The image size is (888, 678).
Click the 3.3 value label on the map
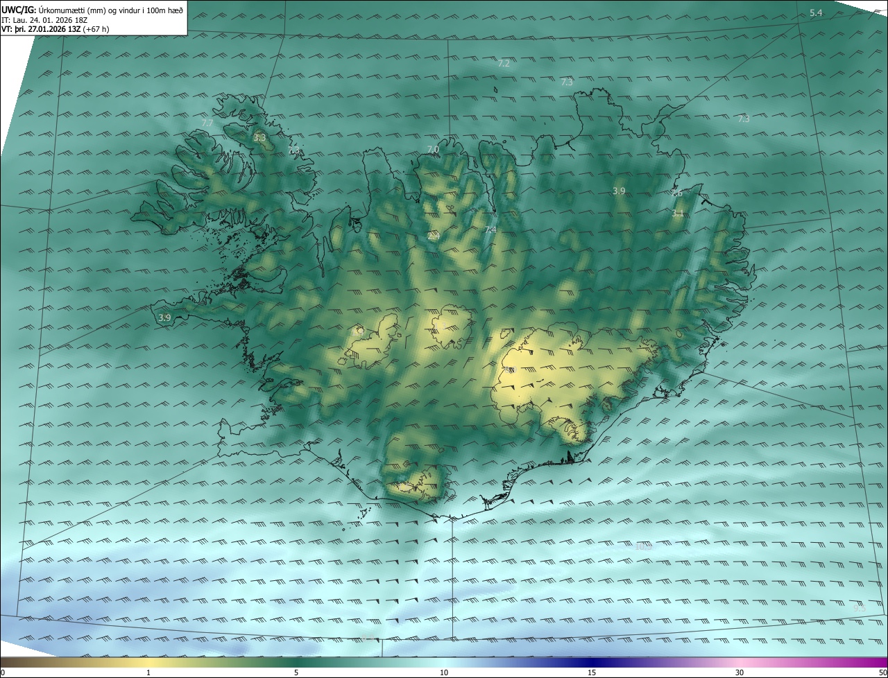[x=259, y=138]
